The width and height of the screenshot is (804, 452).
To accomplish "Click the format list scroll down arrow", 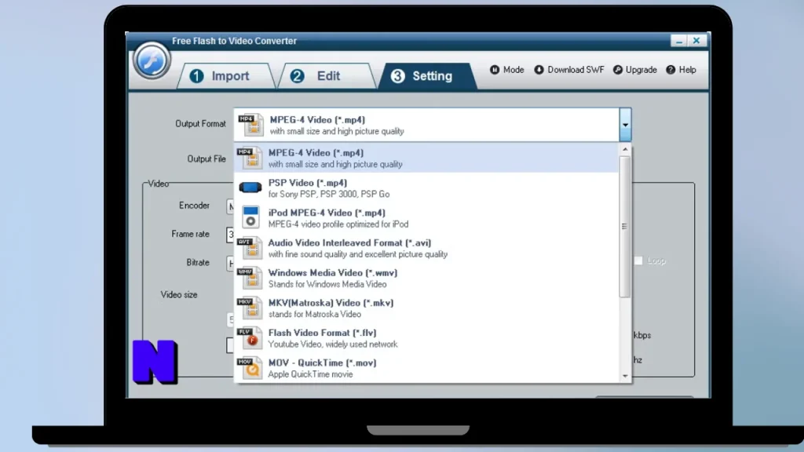I will [624, 376].
